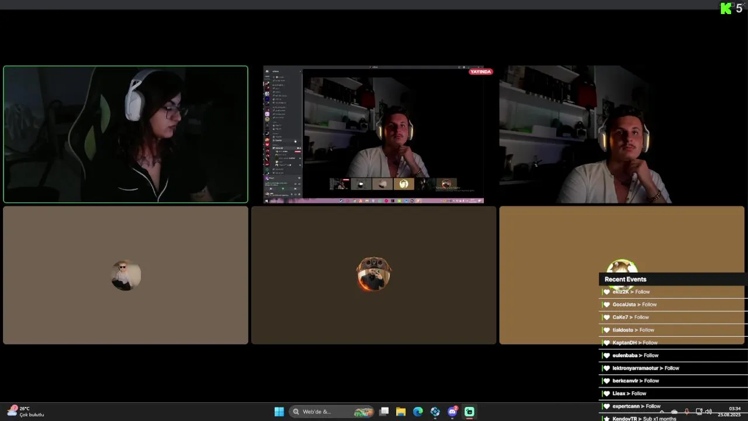The width and height of the screenshot is (748, 421).
Task: Click the heart icon beside GocaUsta
Action: tap(607, 305)
